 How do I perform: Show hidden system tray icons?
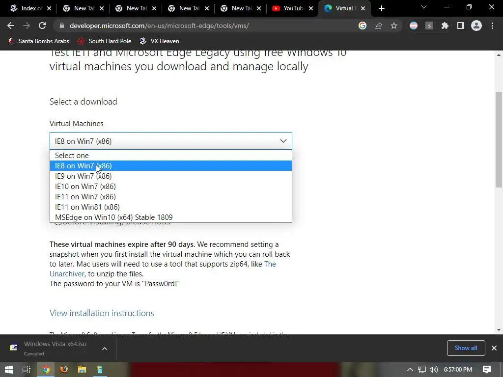point(410,370)
